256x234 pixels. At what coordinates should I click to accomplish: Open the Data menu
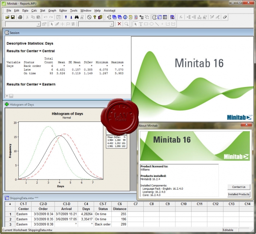tap(25, 10)
